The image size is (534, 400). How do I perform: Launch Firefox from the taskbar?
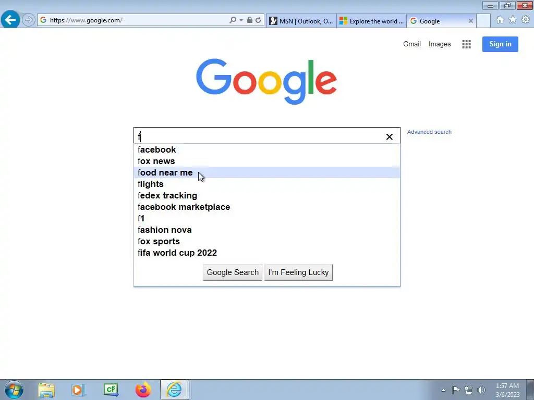[143, 390]
